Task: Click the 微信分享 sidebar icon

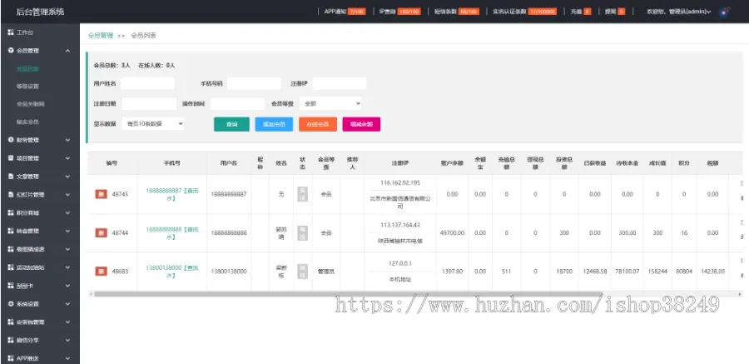Action: [x=11, y=341]
